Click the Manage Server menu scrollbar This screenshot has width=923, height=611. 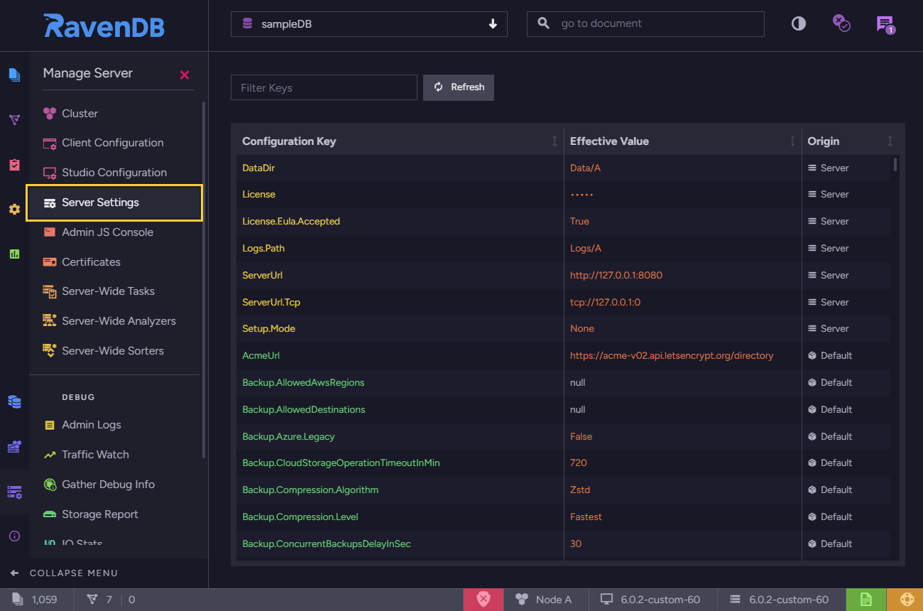click(x=204, y=280)
